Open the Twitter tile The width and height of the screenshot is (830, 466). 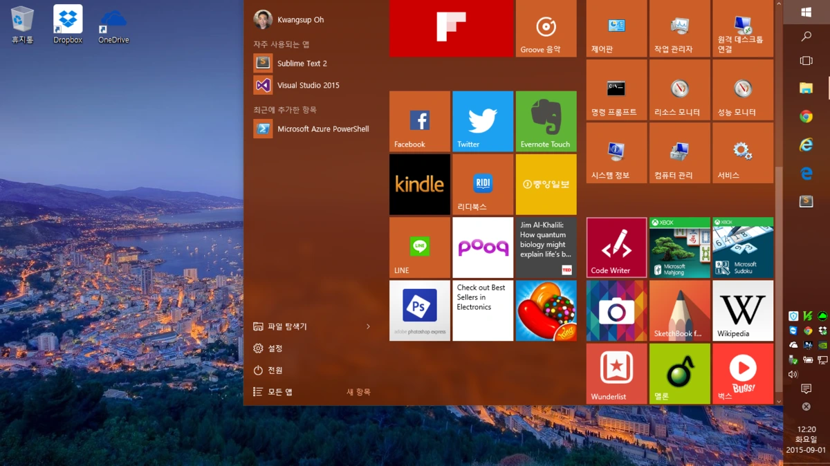[x=483, y=121]
